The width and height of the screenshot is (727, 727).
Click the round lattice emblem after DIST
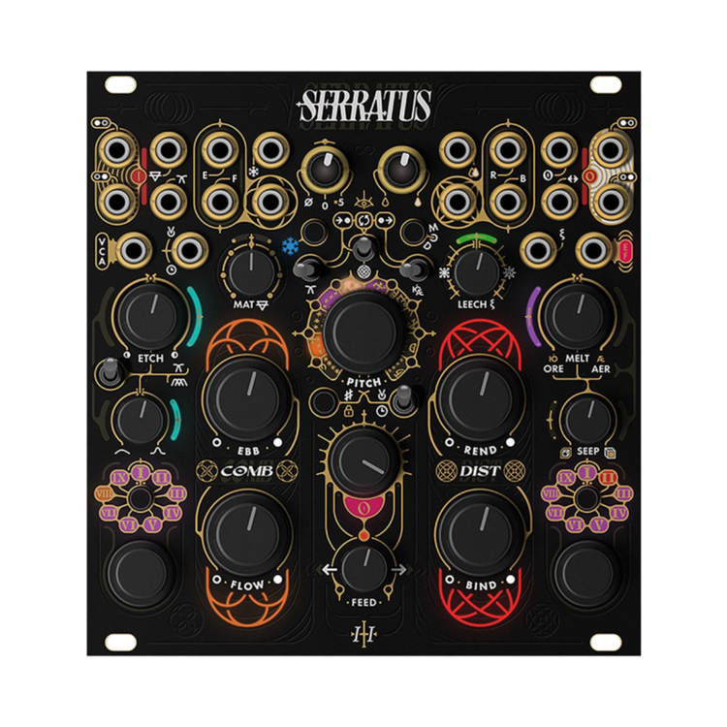515,471
